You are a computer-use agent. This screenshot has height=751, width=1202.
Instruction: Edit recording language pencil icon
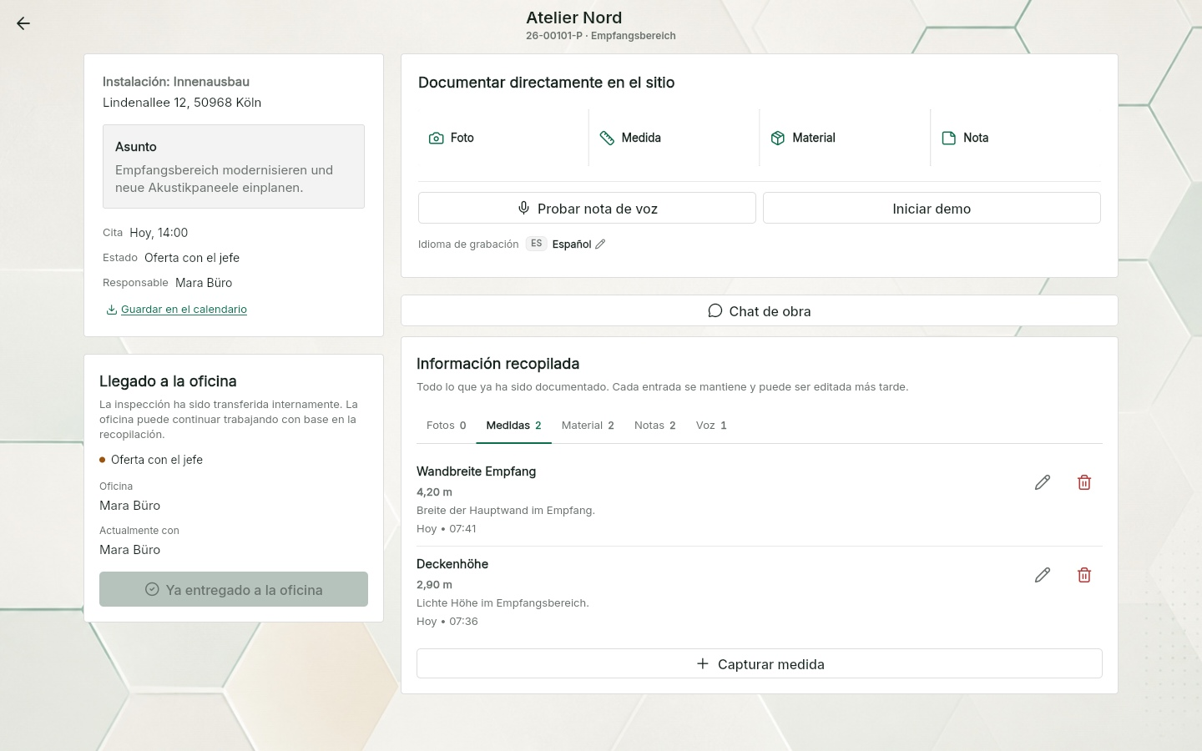click(600, 244)
